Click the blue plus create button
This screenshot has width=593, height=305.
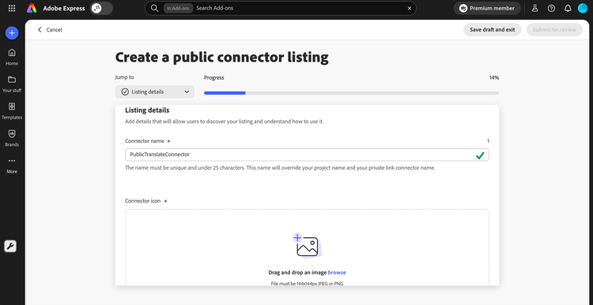12,33
